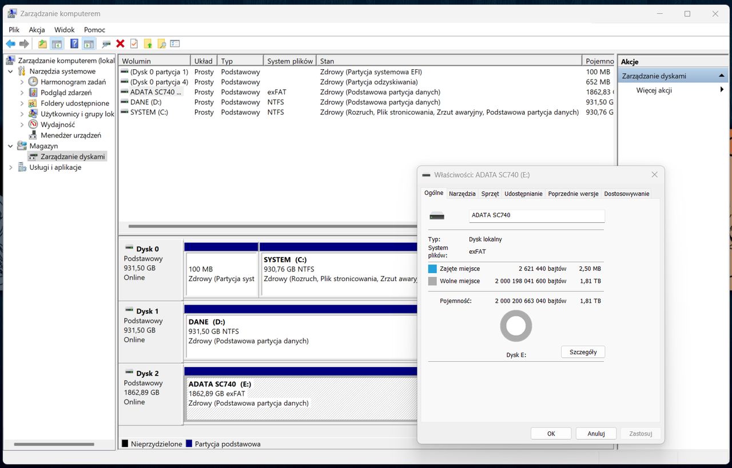Select the DANE (D:) volume row

(x=367, y=102)
